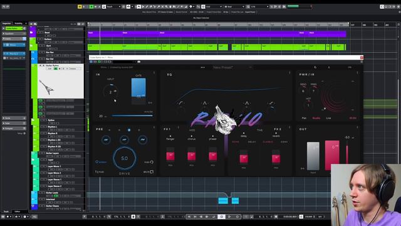Click the EQ low-cut band icon
Image resolution: width=401 pixels, height=226 pixels.
pyautogui.click(x=181, y=103)
